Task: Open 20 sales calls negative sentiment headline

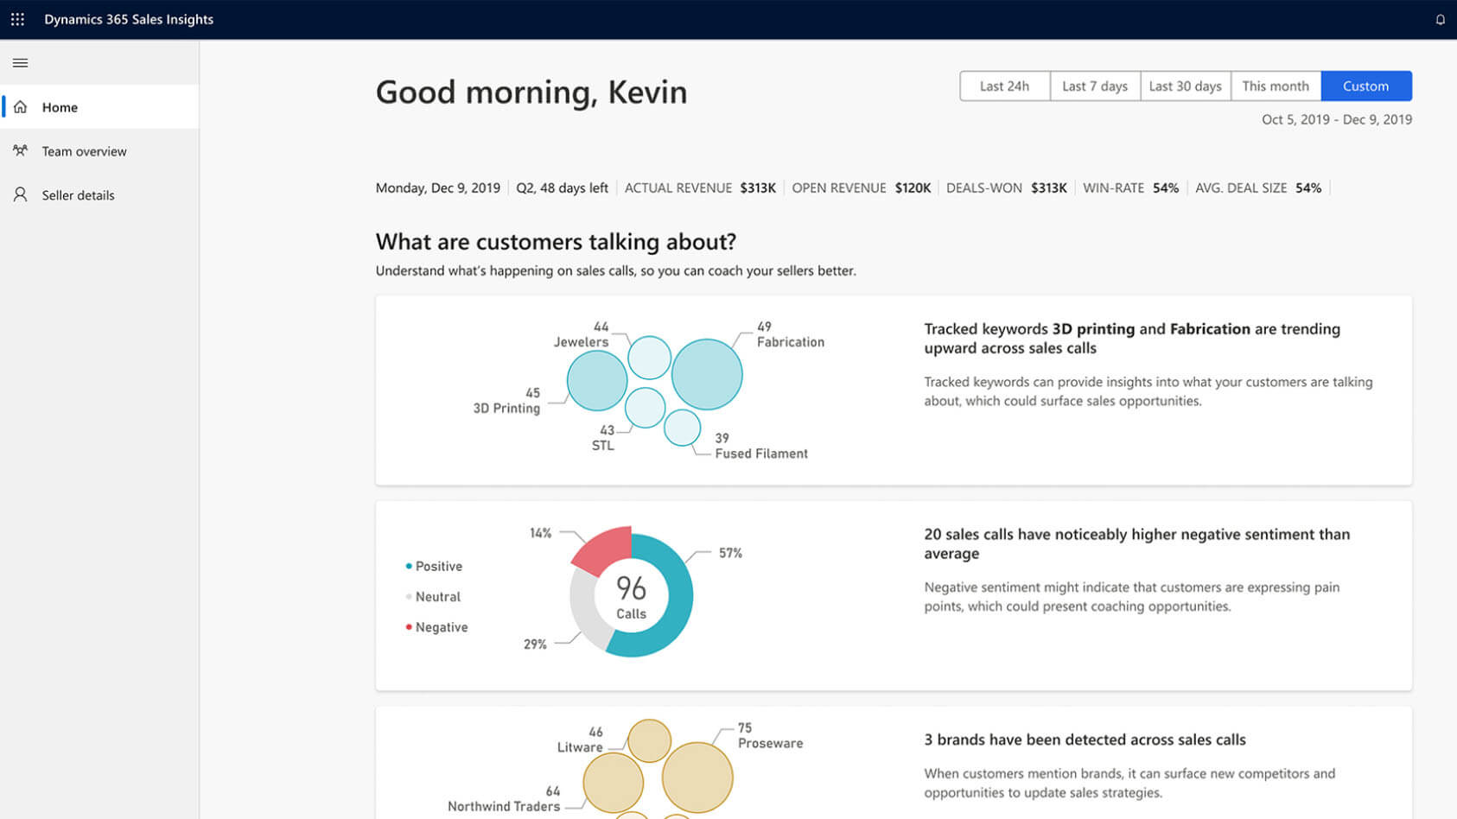Action: tap(1137, 544)
